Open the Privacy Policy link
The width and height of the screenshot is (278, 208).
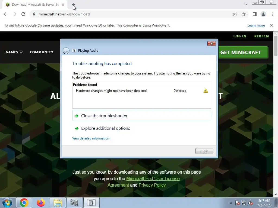152,185
